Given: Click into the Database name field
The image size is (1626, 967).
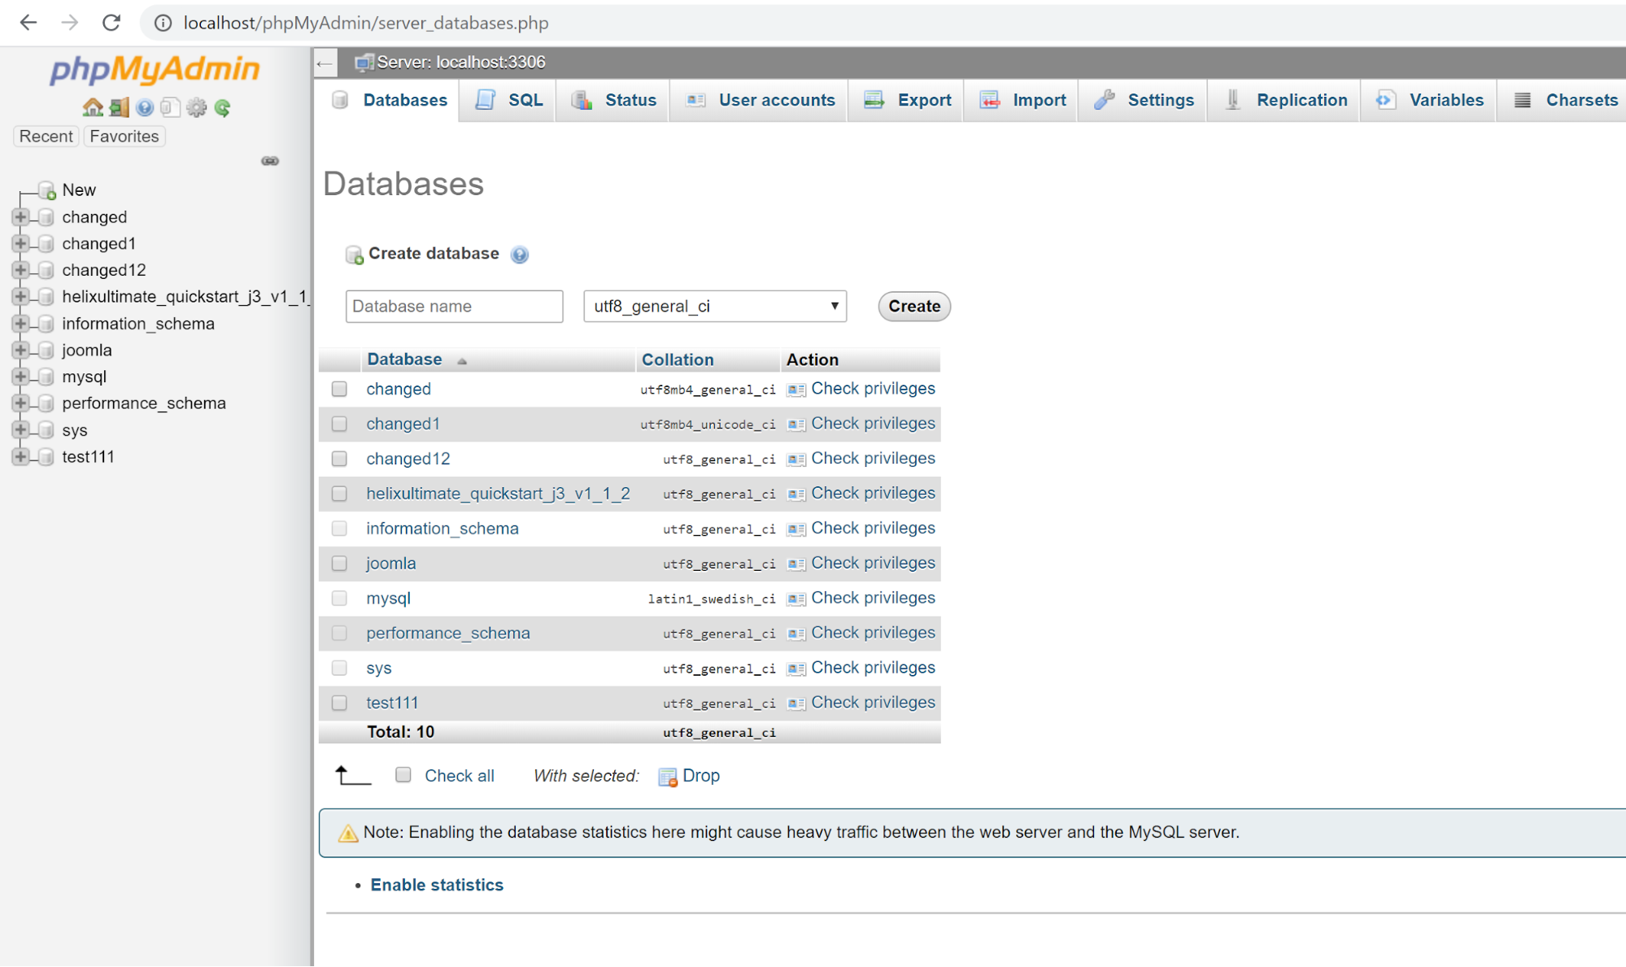Looking at the screenshot, I should click(454, 307).
